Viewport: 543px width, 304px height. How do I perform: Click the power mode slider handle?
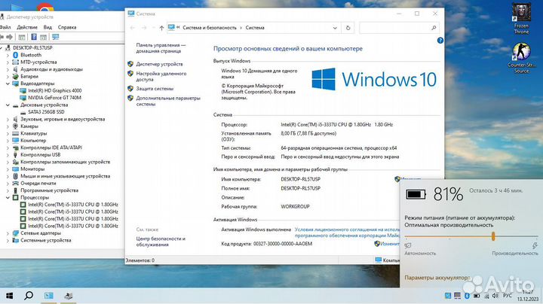point(492,236)
